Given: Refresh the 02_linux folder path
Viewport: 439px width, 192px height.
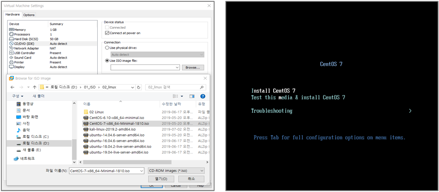Looking at the screenshot, I should (138, 87).
